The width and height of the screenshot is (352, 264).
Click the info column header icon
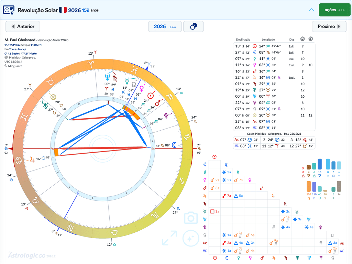(x=310, y=39)
